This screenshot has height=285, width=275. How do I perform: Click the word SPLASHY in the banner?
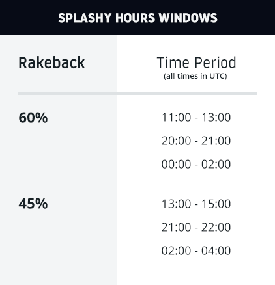[x=85, y=18]
